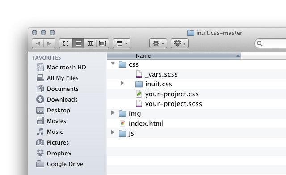Expand the inuit.css folder disclosure triangle
This screenshot has height=175, width=286.
pos(122,83)
